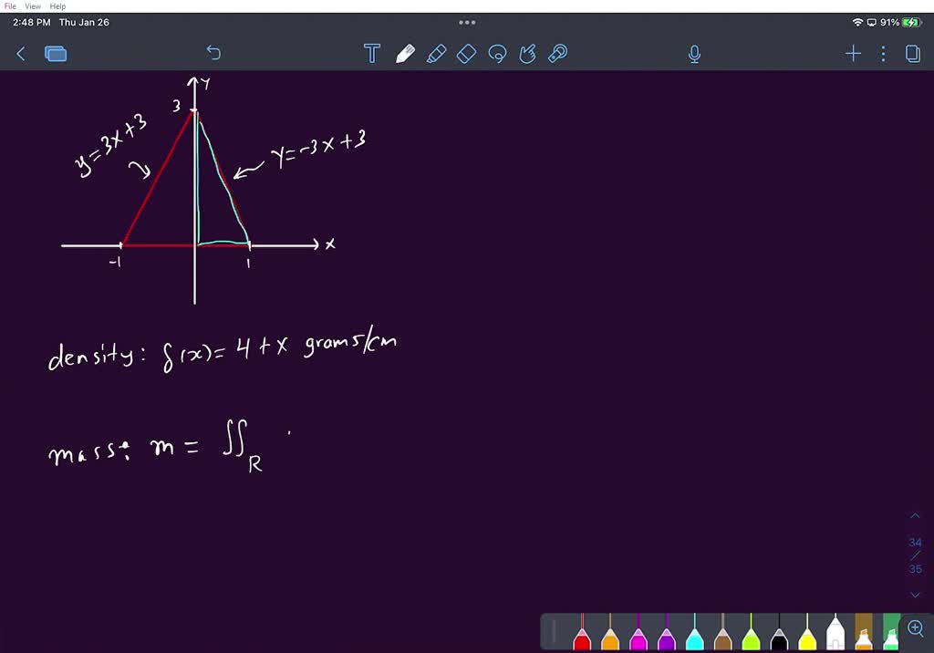The width and height of the screenshot is (934, 653).
Task: Switch to the Highlighter tool
Action: (x=436, y=54)
